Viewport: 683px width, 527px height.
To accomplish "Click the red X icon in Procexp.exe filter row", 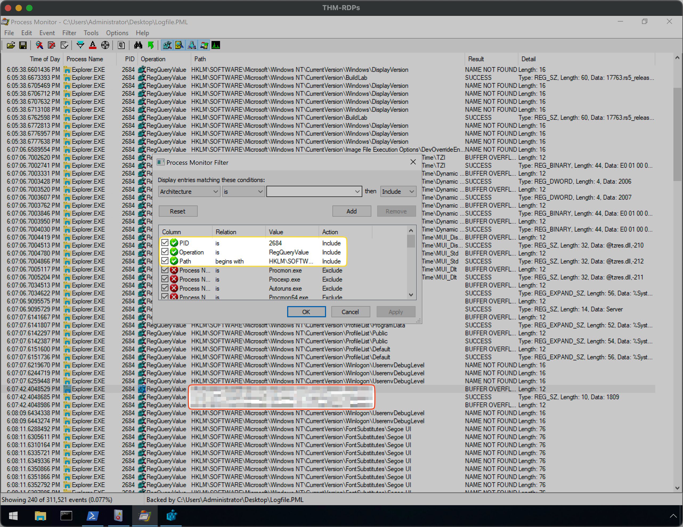I will pyautogui.click(x=174, y=279).
